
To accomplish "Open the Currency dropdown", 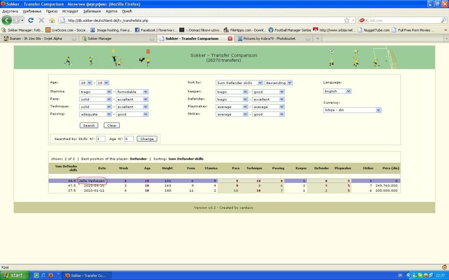I will tap(352, 110).
